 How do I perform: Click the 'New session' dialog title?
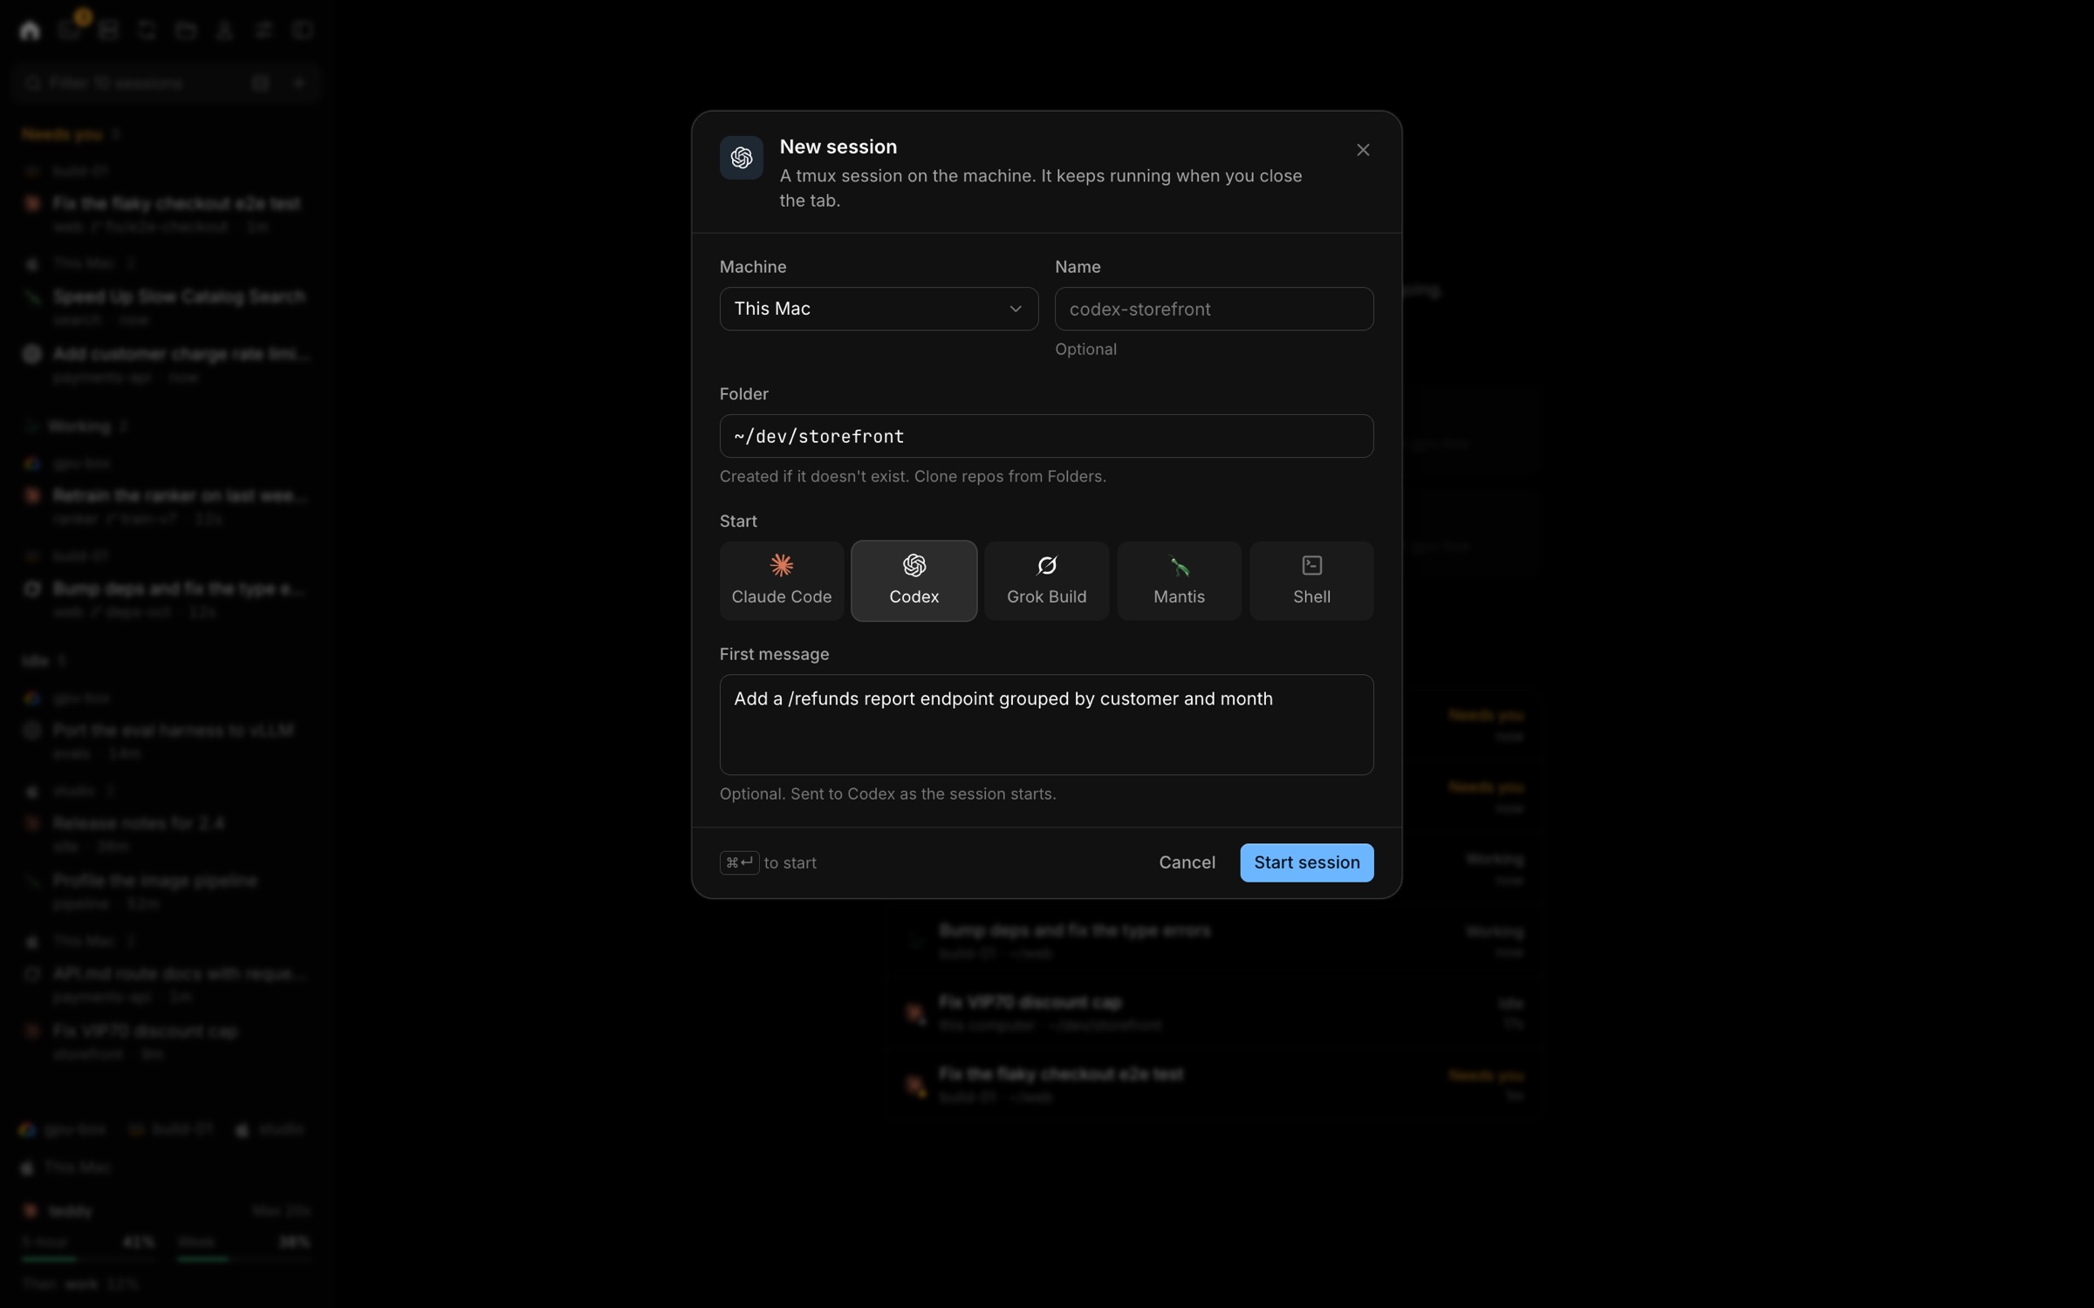click(838, 146)
